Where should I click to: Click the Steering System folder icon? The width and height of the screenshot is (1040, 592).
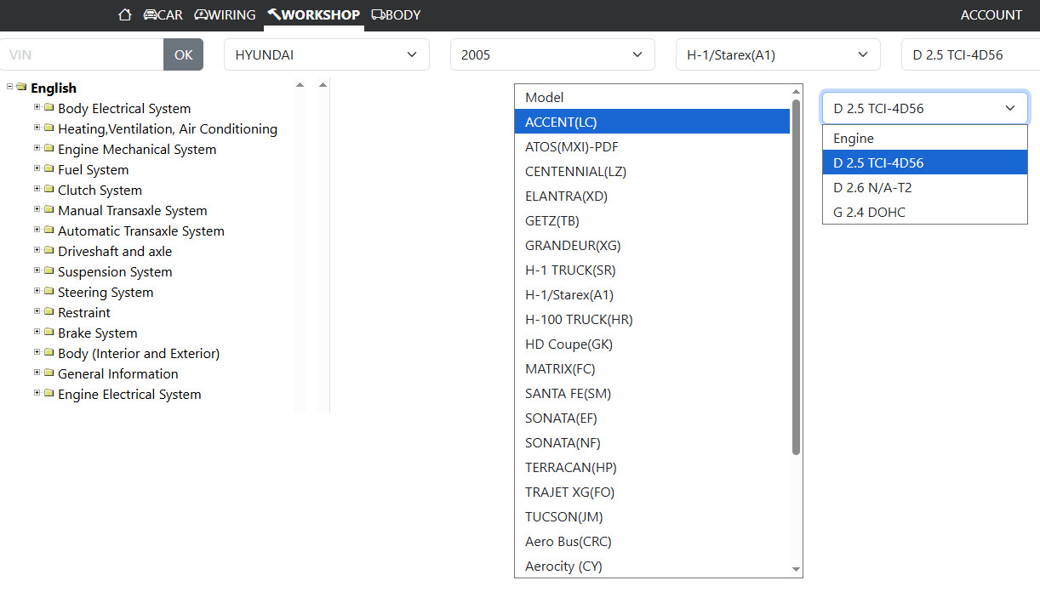(x=49, y=292)
